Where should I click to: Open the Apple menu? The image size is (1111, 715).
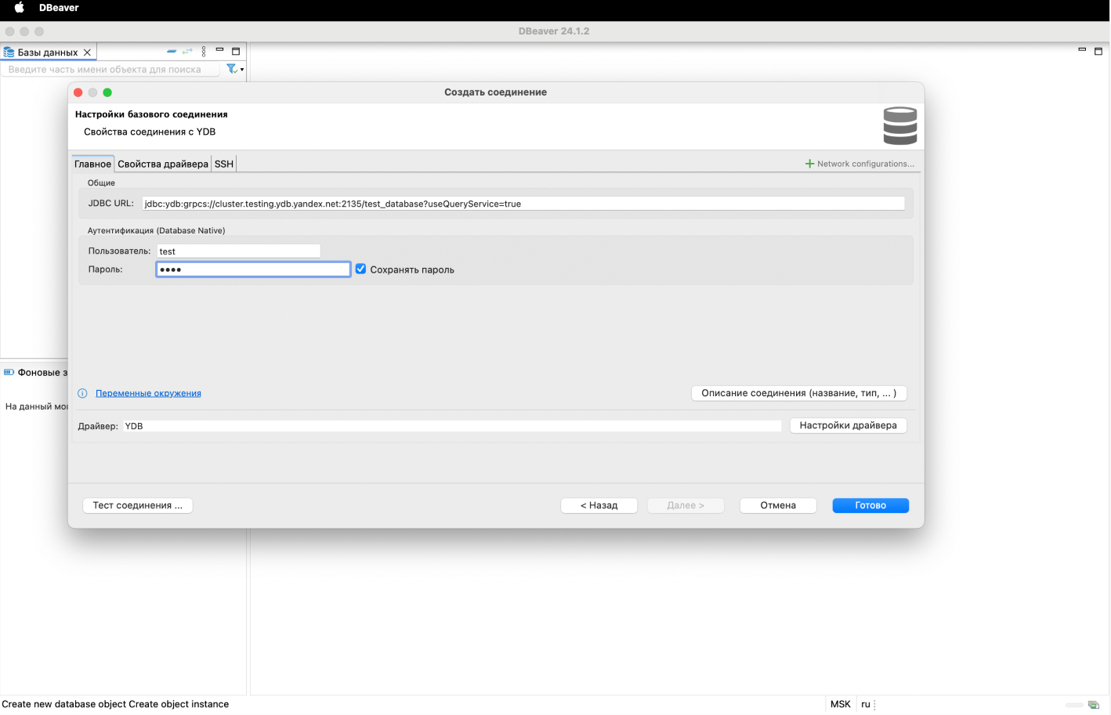20,8
